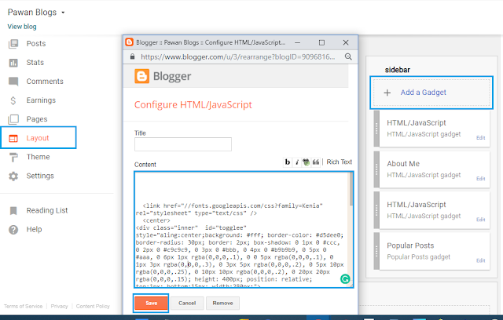The height and width of the screenshot is (320, 503).
Task: Click the Layout icon in sidebar
Action: click(13, 138)
